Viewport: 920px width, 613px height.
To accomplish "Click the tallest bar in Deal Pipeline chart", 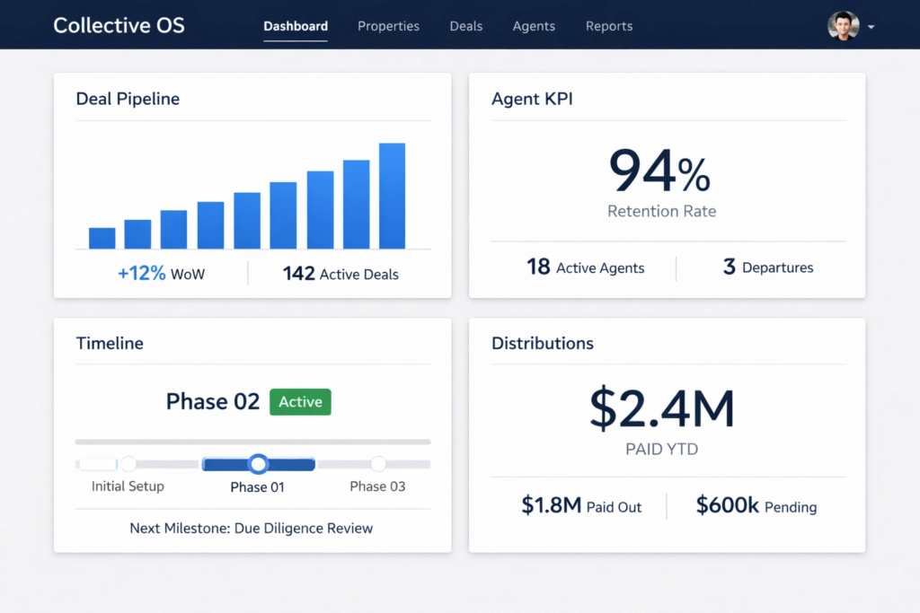I will click(392, 196).
